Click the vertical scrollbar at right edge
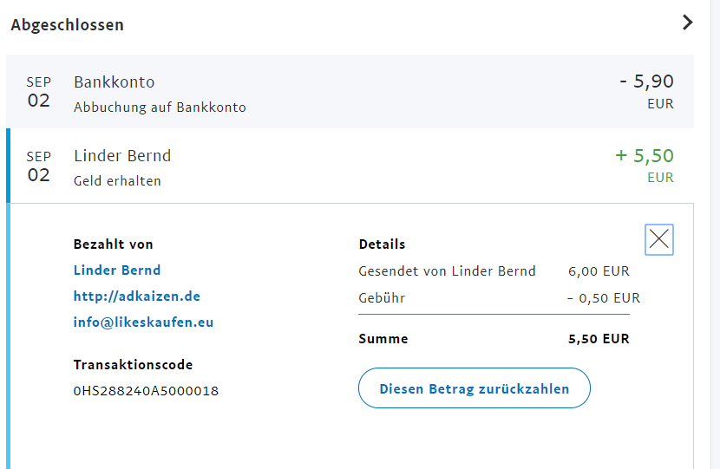This screenshot has width=720, height=469. coord(714,234)
